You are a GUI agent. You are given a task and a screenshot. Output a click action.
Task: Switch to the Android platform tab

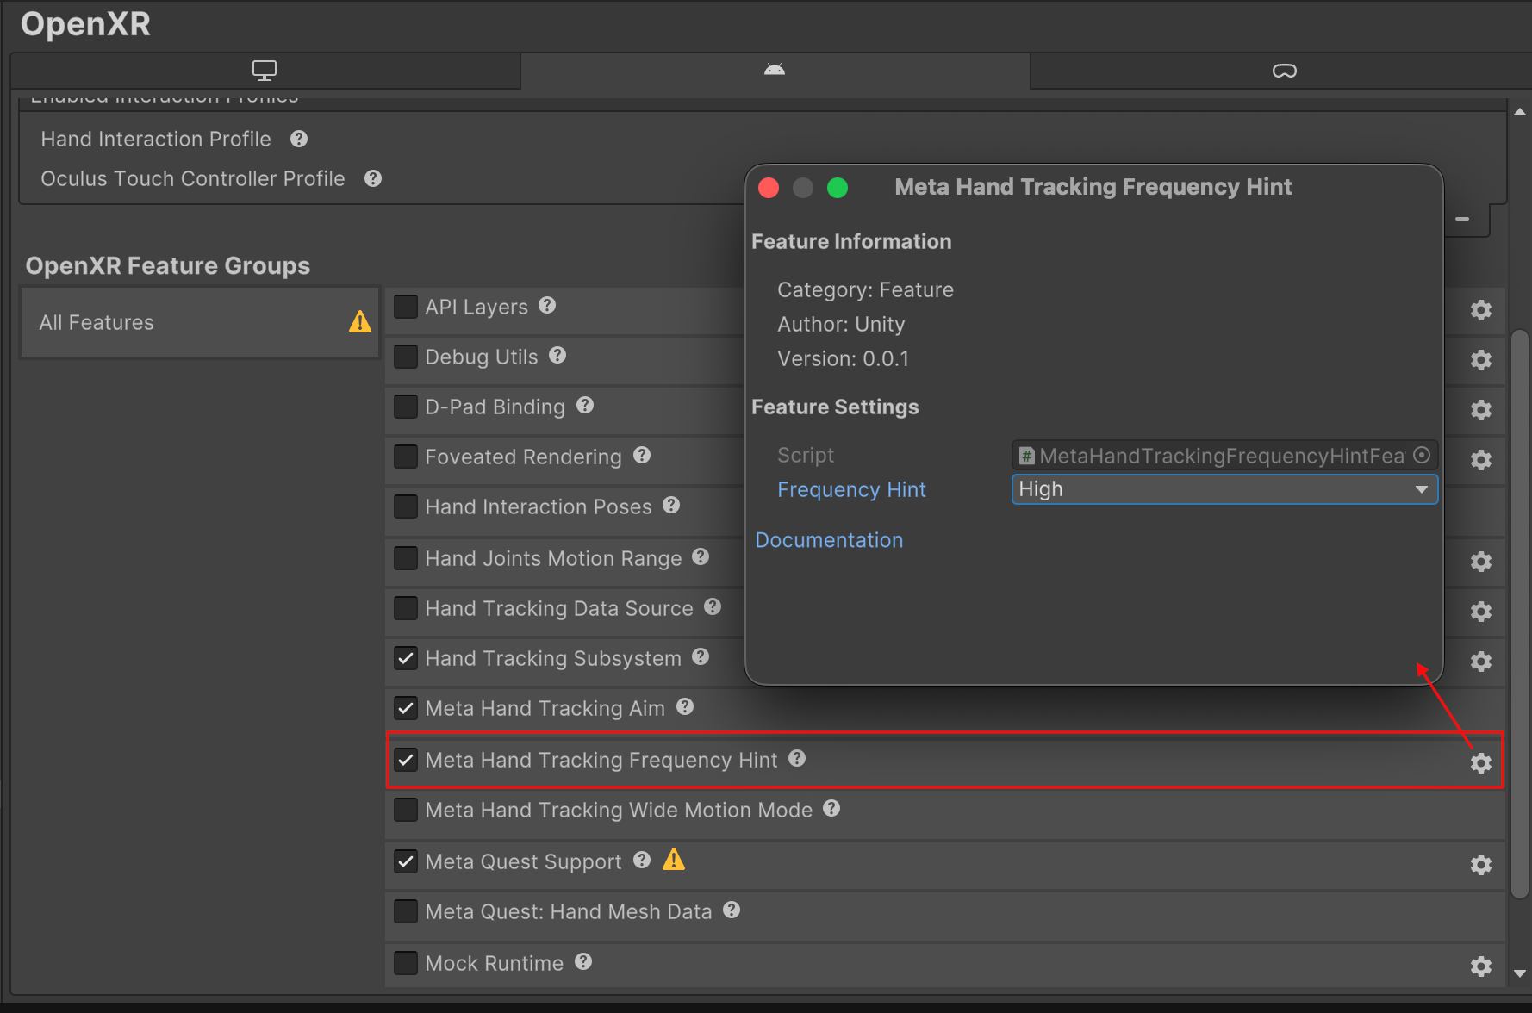[x=775, y=71]
